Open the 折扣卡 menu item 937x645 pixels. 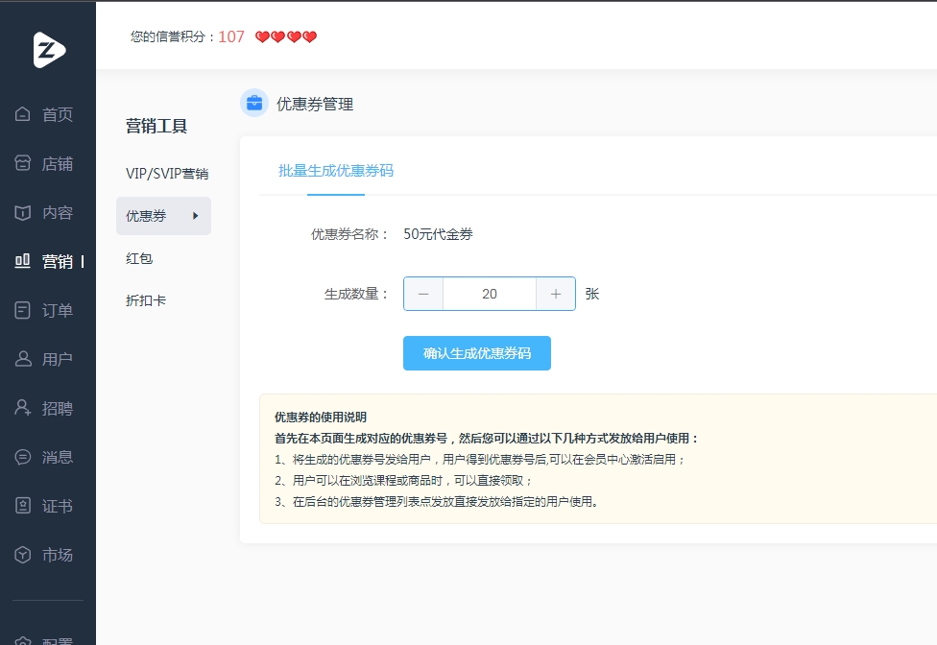coord(146,300)
